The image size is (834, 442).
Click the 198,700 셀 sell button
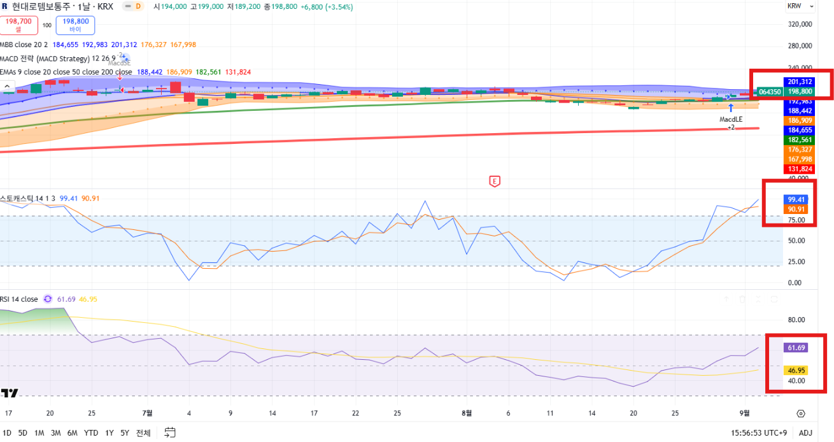click(18, 25)
